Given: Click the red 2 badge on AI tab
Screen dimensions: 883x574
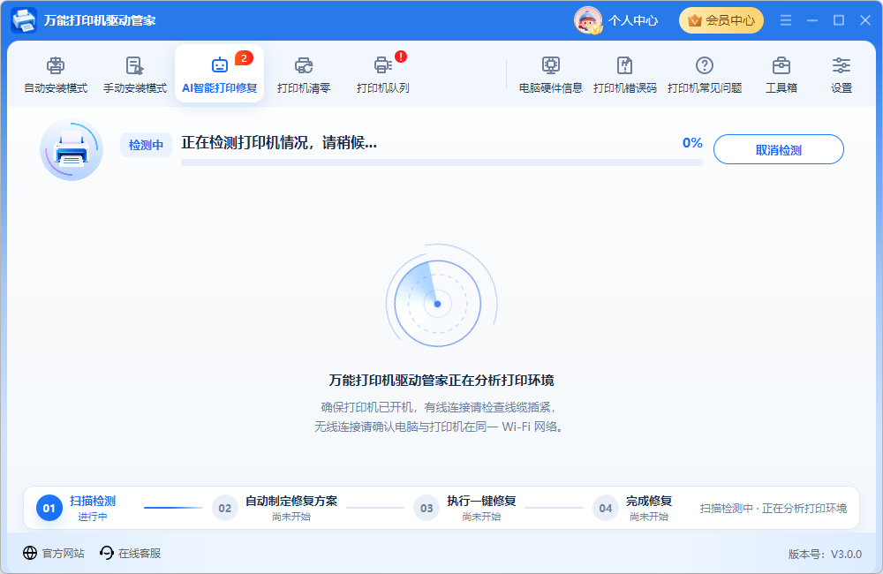Looking at the screenshot, I should coord(244,58).
